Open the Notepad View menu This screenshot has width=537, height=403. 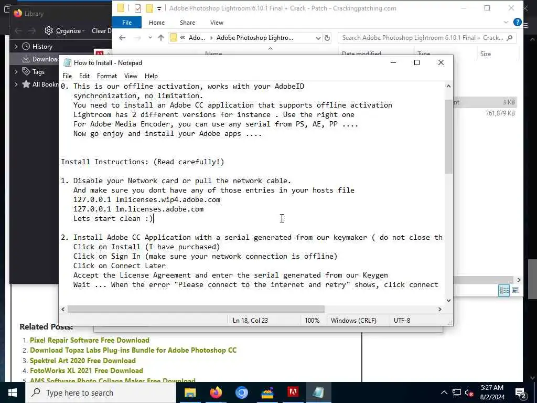pos(131,76)
